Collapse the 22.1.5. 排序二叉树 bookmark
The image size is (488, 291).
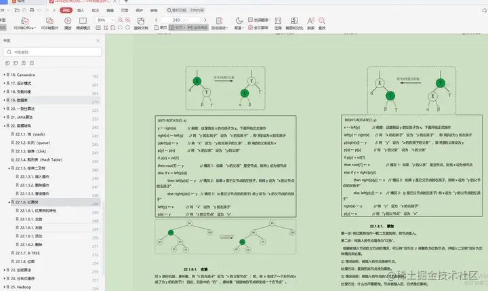pos(9,168)
